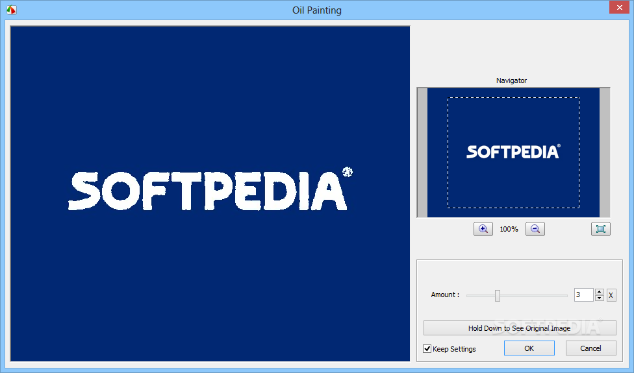Click the Navigator label
634x373 pixels.
tap(511, 80)
